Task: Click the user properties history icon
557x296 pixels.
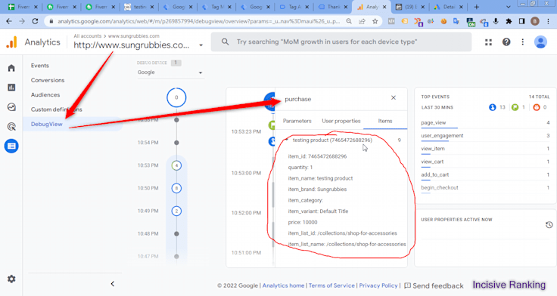Action: (549, 225)
